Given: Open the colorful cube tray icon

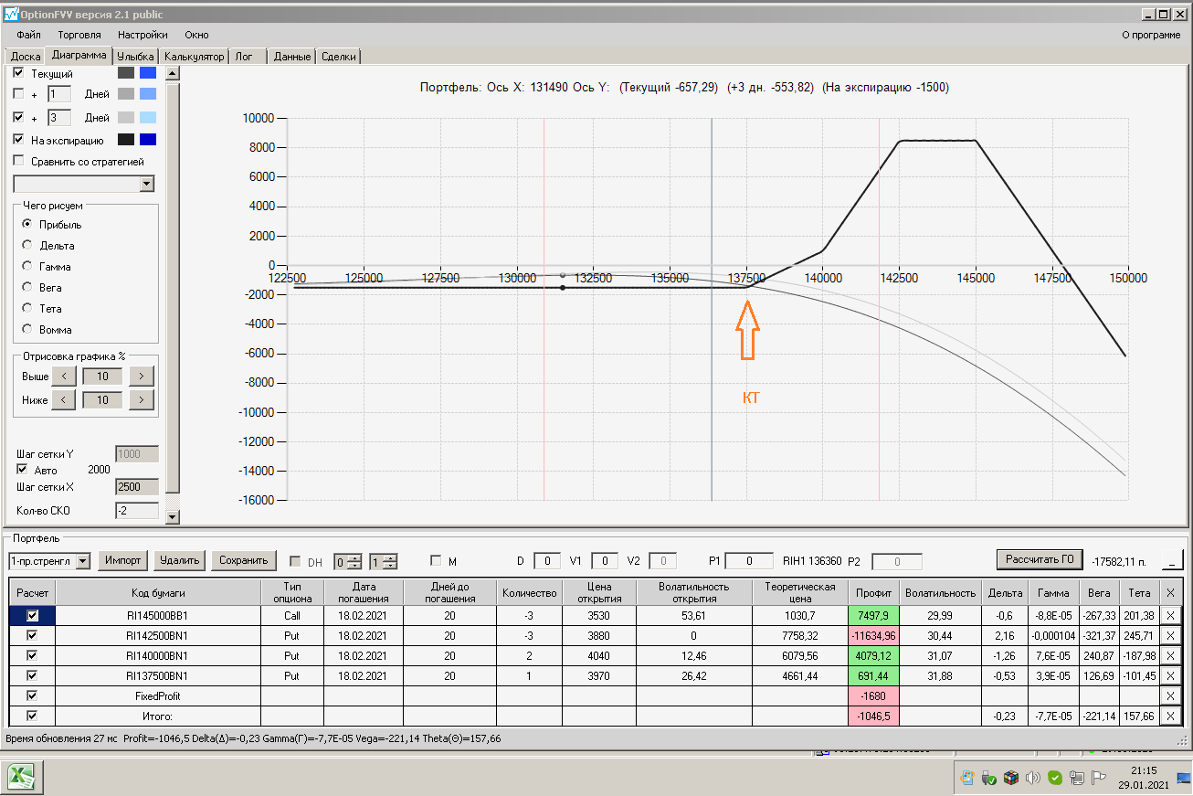Looking at the screenshot, I should tap(1010, 778).
